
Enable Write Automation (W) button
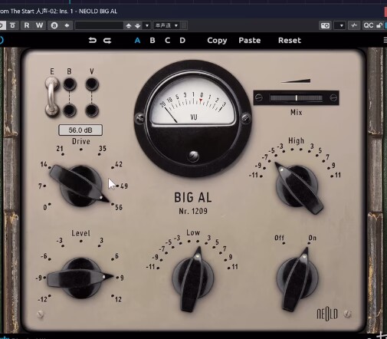[x=39, y=25]
